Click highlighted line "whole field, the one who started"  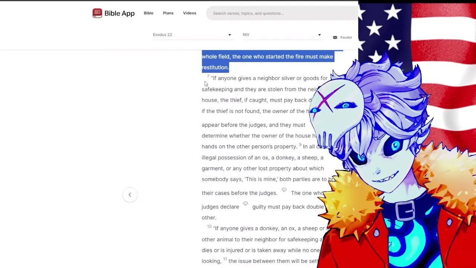coord(267,57)
